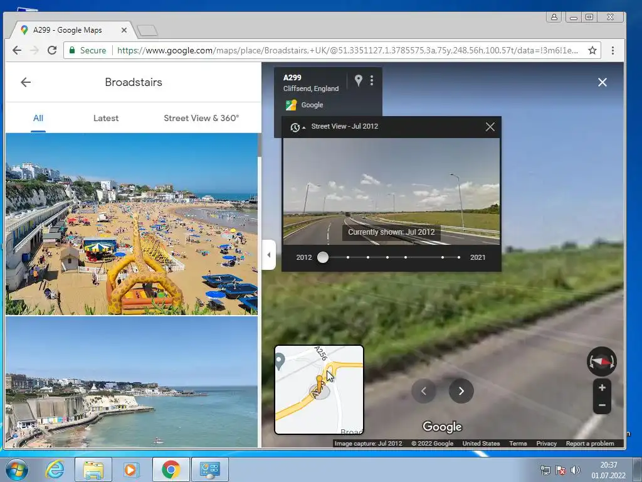This screenshot has height=482, width=642.
Task: Focus the URL address bar
Action: [347, 50]
